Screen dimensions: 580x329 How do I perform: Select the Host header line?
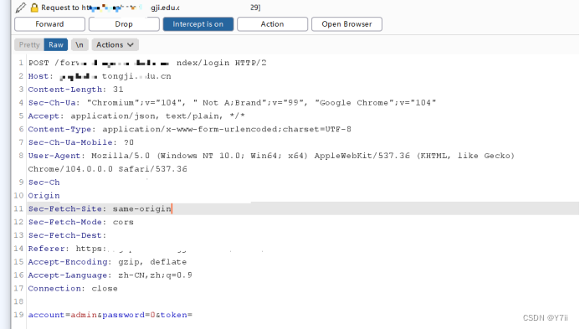[x=100, y=76]
